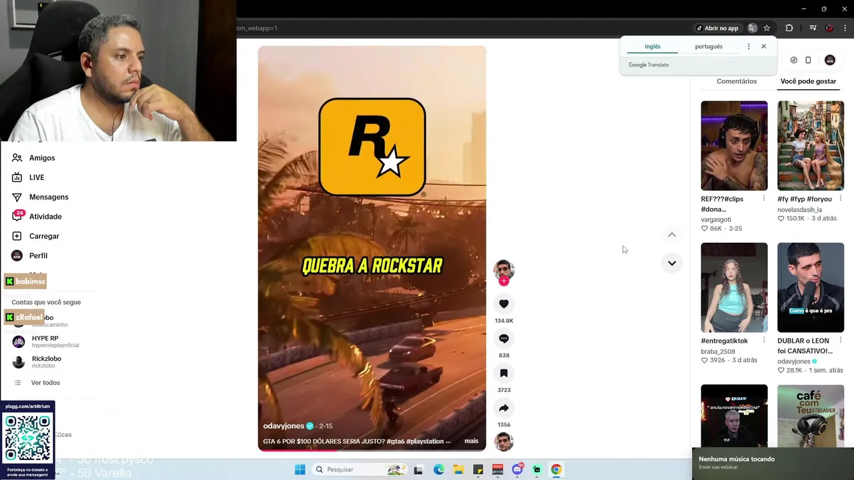This screenshot has width=854, height=480.
Task: Bookmark this page with the star icon
Action: tap(767, 28)
